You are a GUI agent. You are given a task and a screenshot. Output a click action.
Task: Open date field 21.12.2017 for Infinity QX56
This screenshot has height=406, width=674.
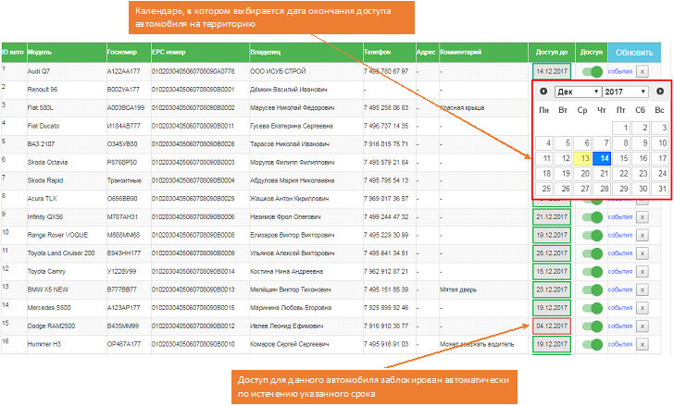click(552, 216)
